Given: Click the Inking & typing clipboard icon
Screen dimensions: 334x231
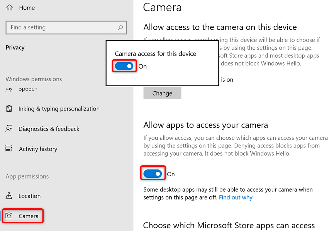Looking at the screenshot, I should 9,109.
